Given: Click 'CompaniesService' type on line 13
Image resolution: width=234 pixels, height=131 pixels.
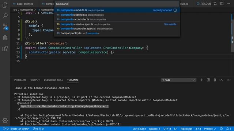Looking at the screenshot, I should click(x=93, y=52).
